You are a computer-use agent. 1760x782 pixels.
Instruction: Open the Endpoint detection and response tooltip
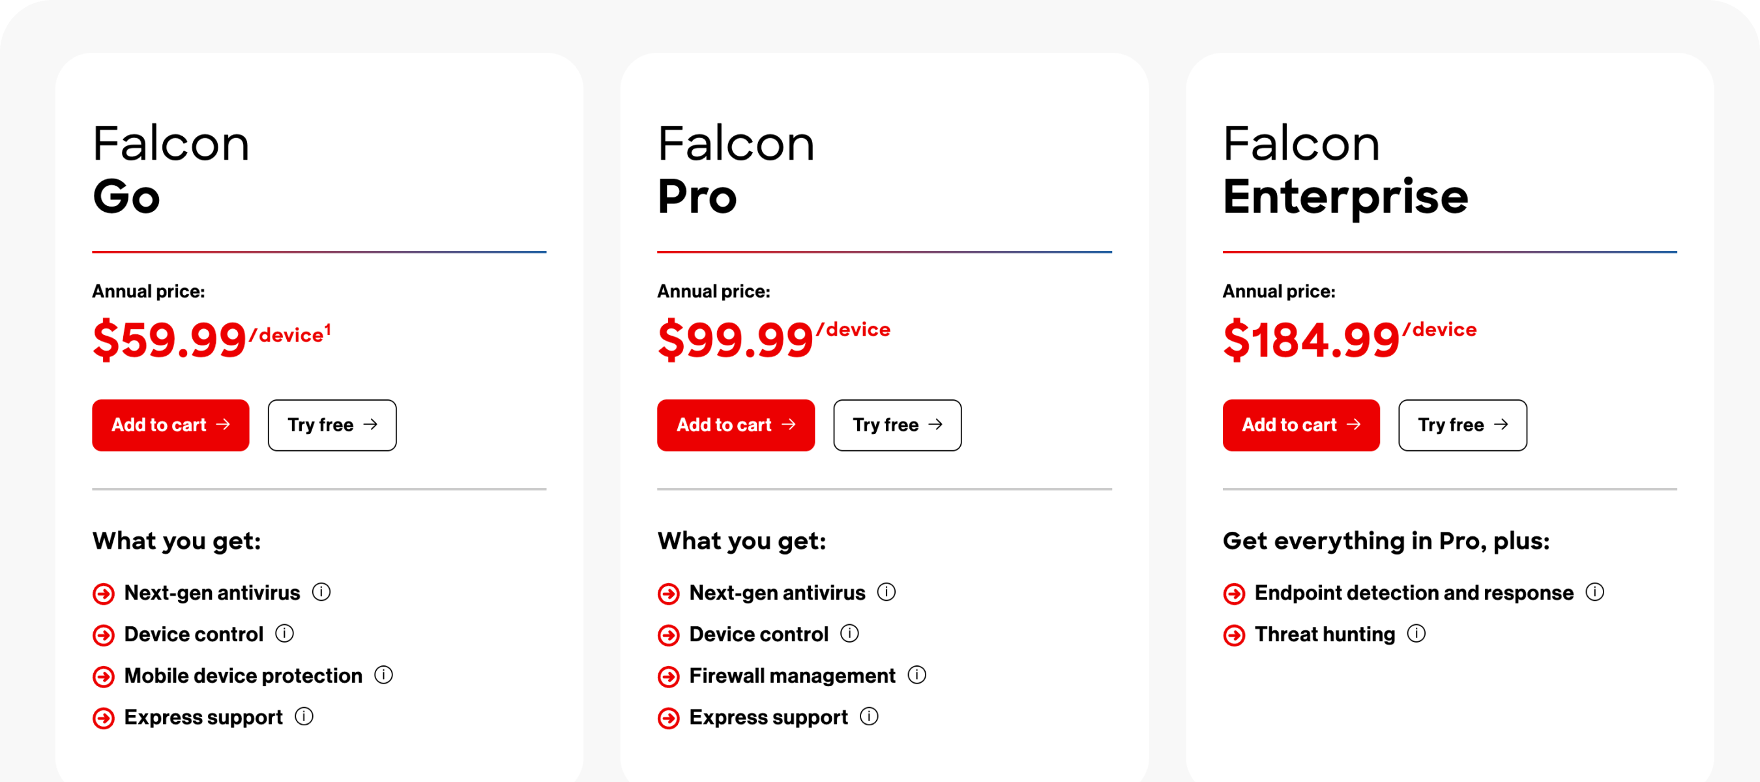(1594, 593)
